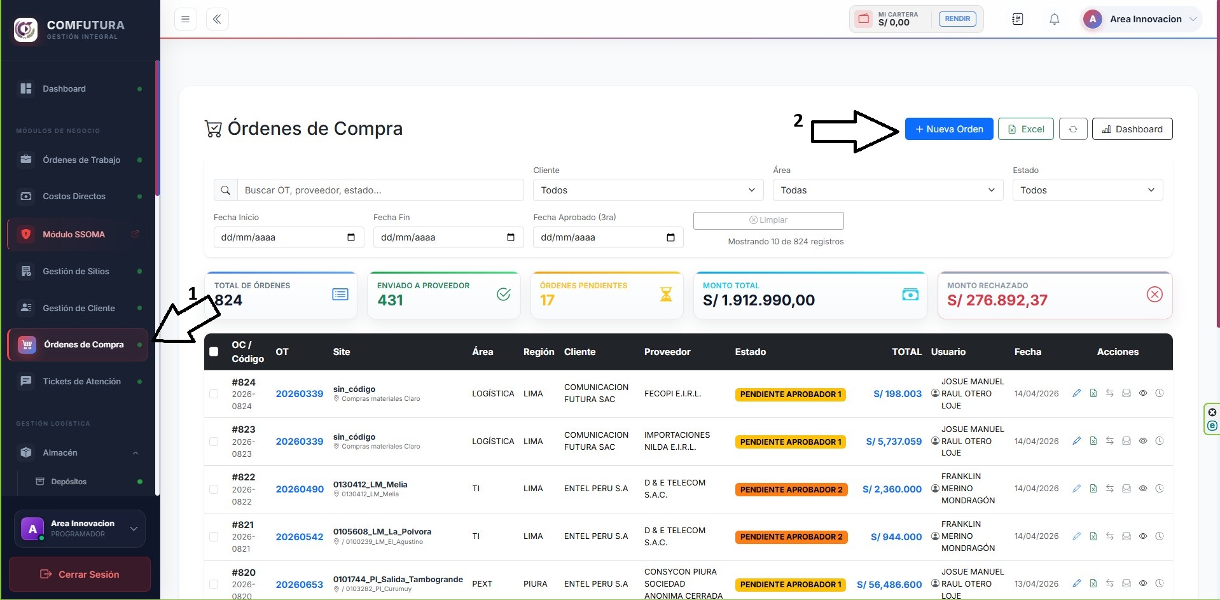Image resolution: width=1220 pixels, height=600 pixels.
Task: Select the checkbox for order #821
Action: tap(214, 536)
